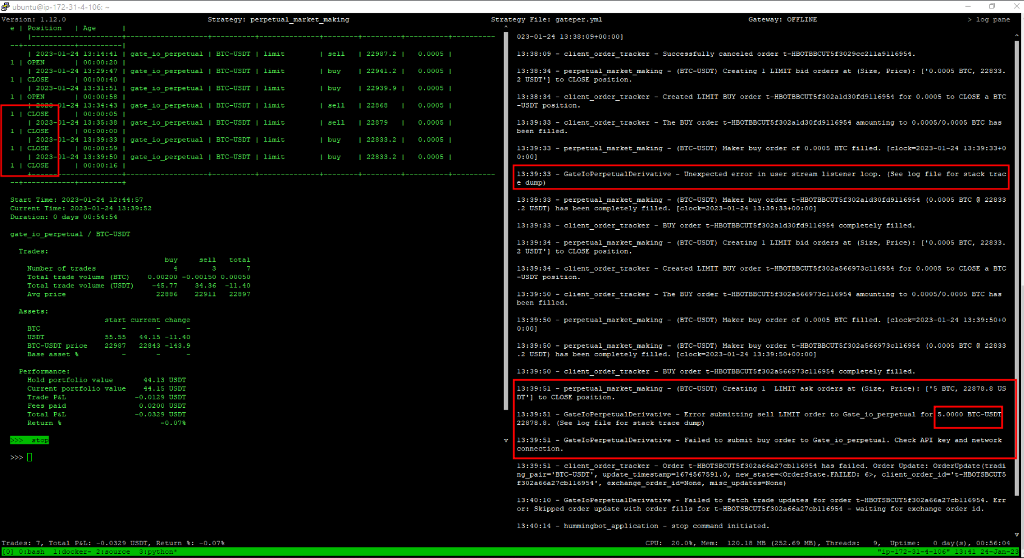Click 'Unexpected error in user stream listener' log entry

(x=761, y=178)
